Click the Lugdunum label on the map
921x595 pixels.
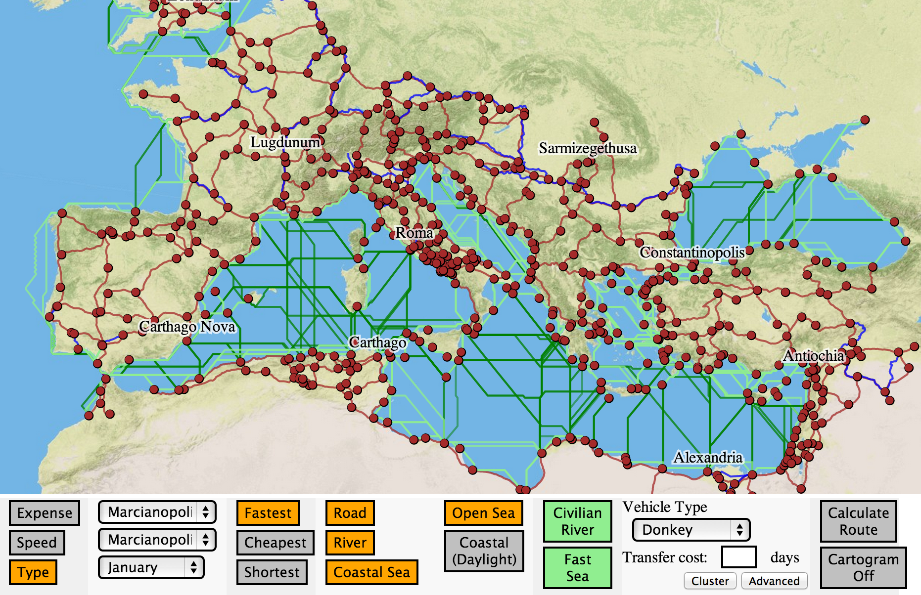coord(285,142)
